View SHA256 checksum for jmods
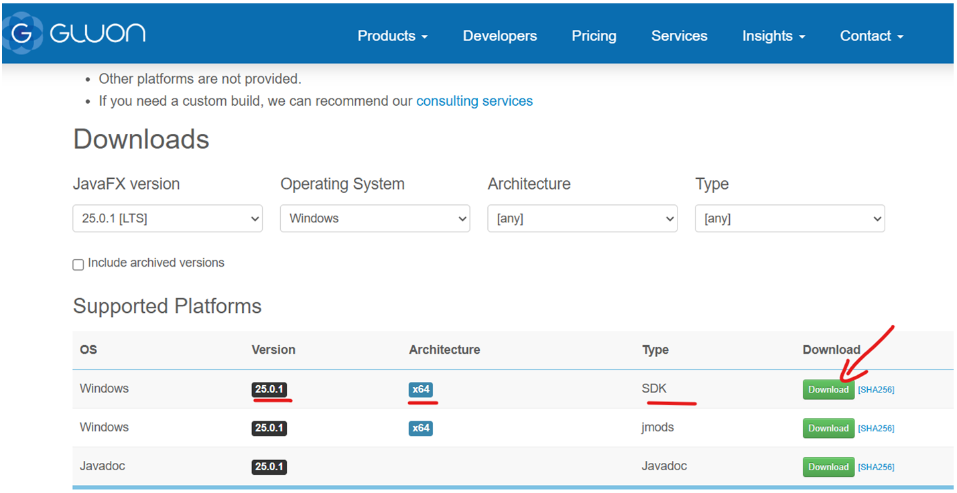 (877, 428)
